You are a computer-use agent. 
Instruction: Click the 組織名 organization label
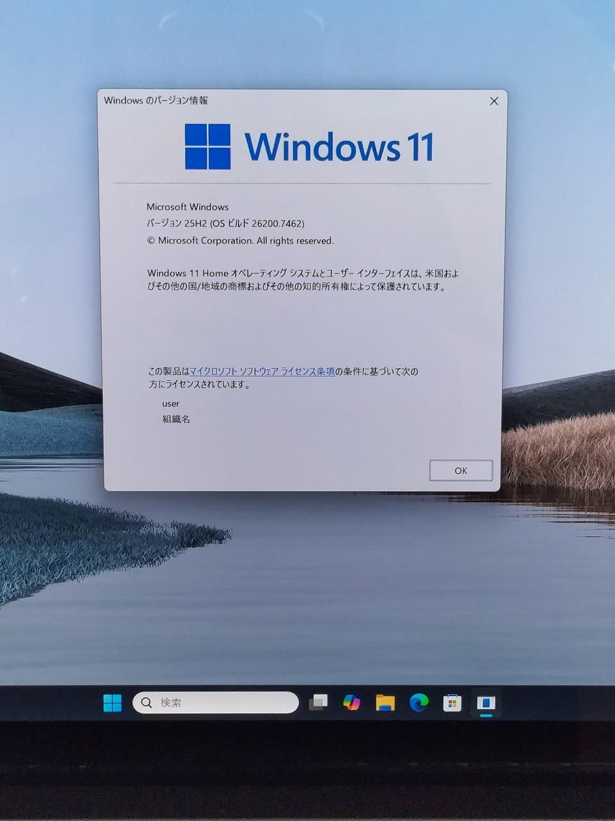point(176,419)
